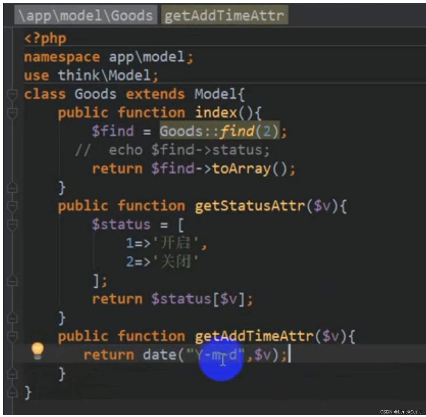This screenshot has height=417, width=426.
Task: Collapse the index() function fold marker
Action: 12,113
